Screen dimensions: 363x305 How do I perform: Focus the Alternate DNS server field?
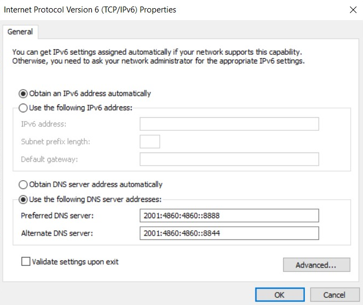(x=229, y=233)
